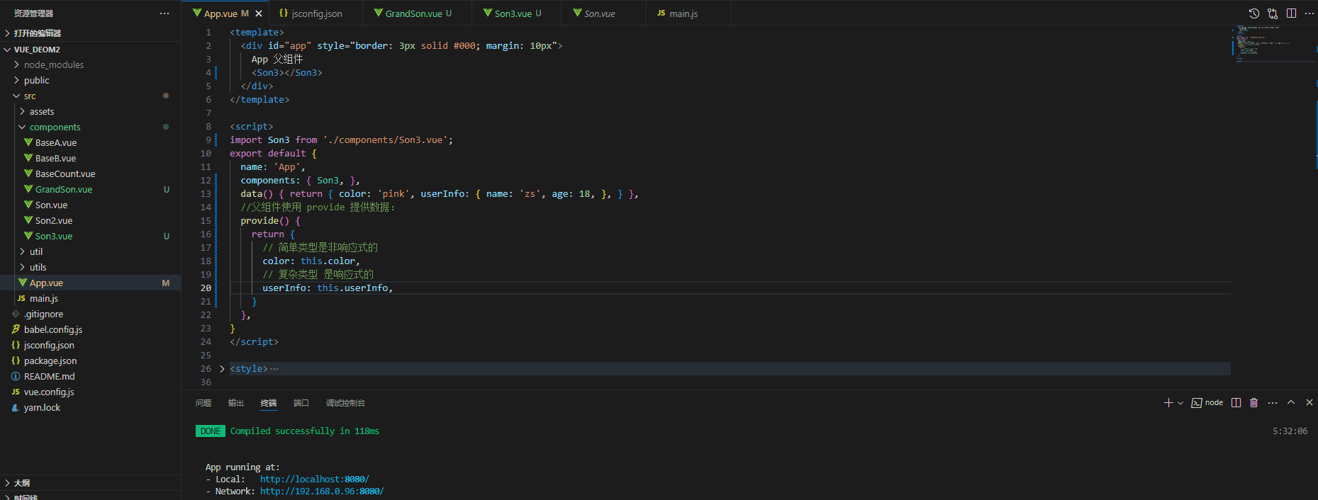Open the .gitignore file
Image resolution: width=1318 pixels, height=500 pixels.
[x=90, y=314]
